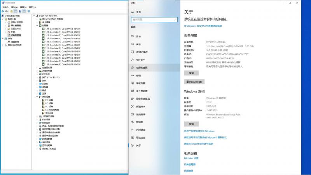Click the monitor icon beside 屏幕

point(133,37)
